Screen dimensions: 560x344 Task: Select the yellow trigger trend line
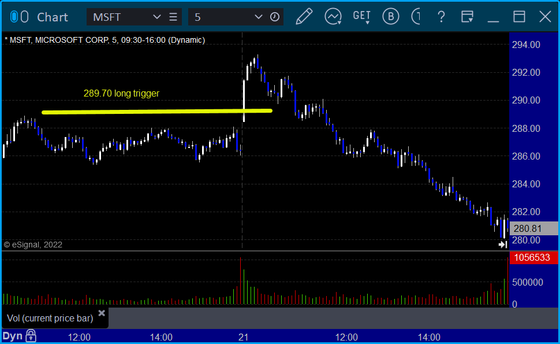[x=157, y=112]
